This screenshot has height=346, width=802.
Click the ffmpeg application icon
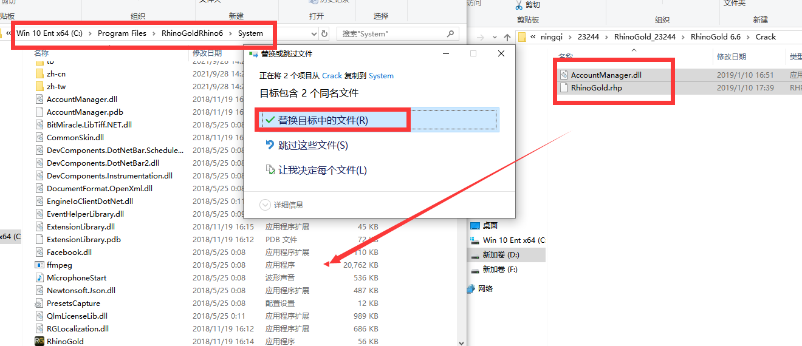pos(39,265)
